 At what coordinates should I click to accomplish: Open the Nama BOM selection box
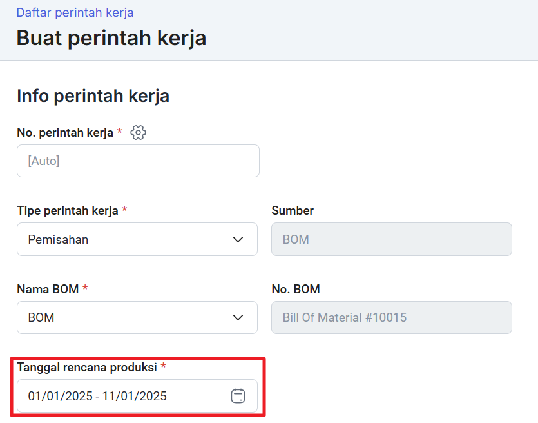click(x=137, y=318)
